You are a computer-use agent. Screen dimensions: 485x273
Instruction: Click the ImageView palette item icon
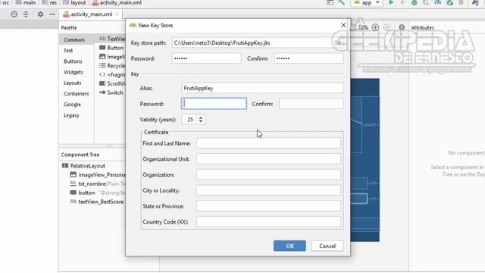pos(102,57)
